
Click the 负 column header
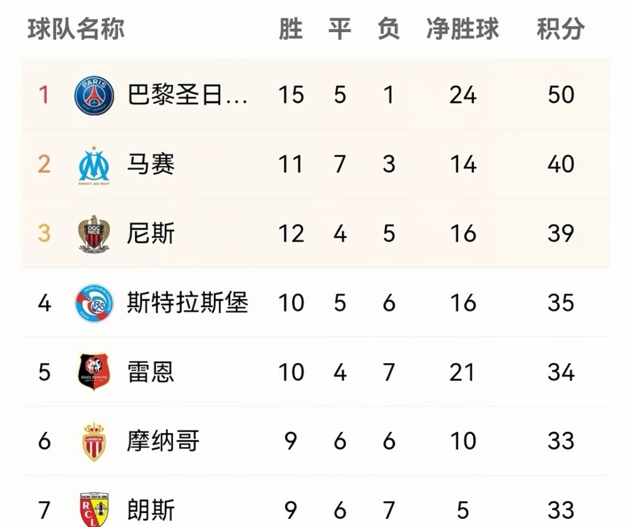388,29
